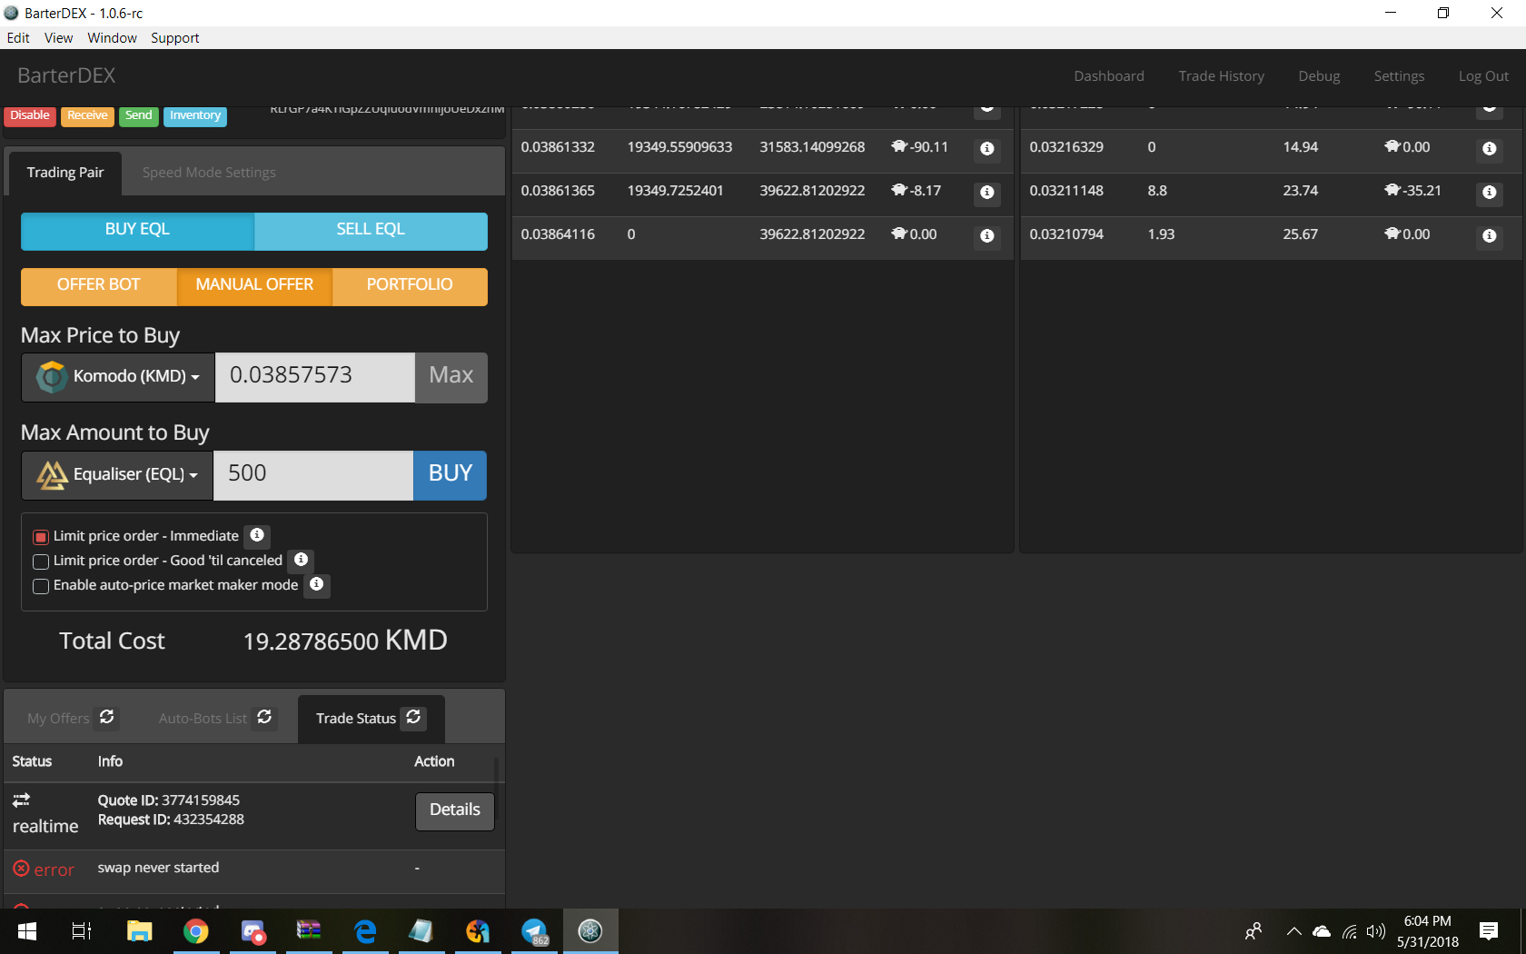The height and width of the screenshot is (954, 1526).
Task: Refresh the My Offers list
Action: click(x=107, y=718)
